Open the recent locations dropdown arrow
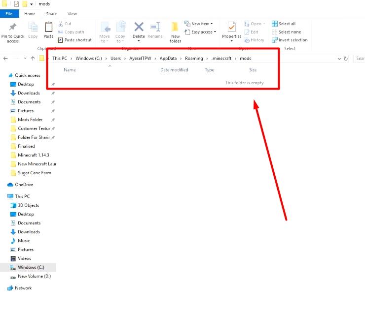This screenshot has height=316, width=365. click(25, 58)
